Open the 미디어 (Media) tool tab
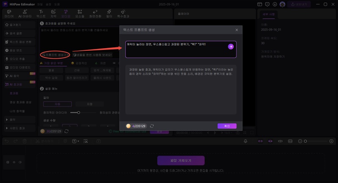Screen dimensions: 338x183 pos(9,14)
